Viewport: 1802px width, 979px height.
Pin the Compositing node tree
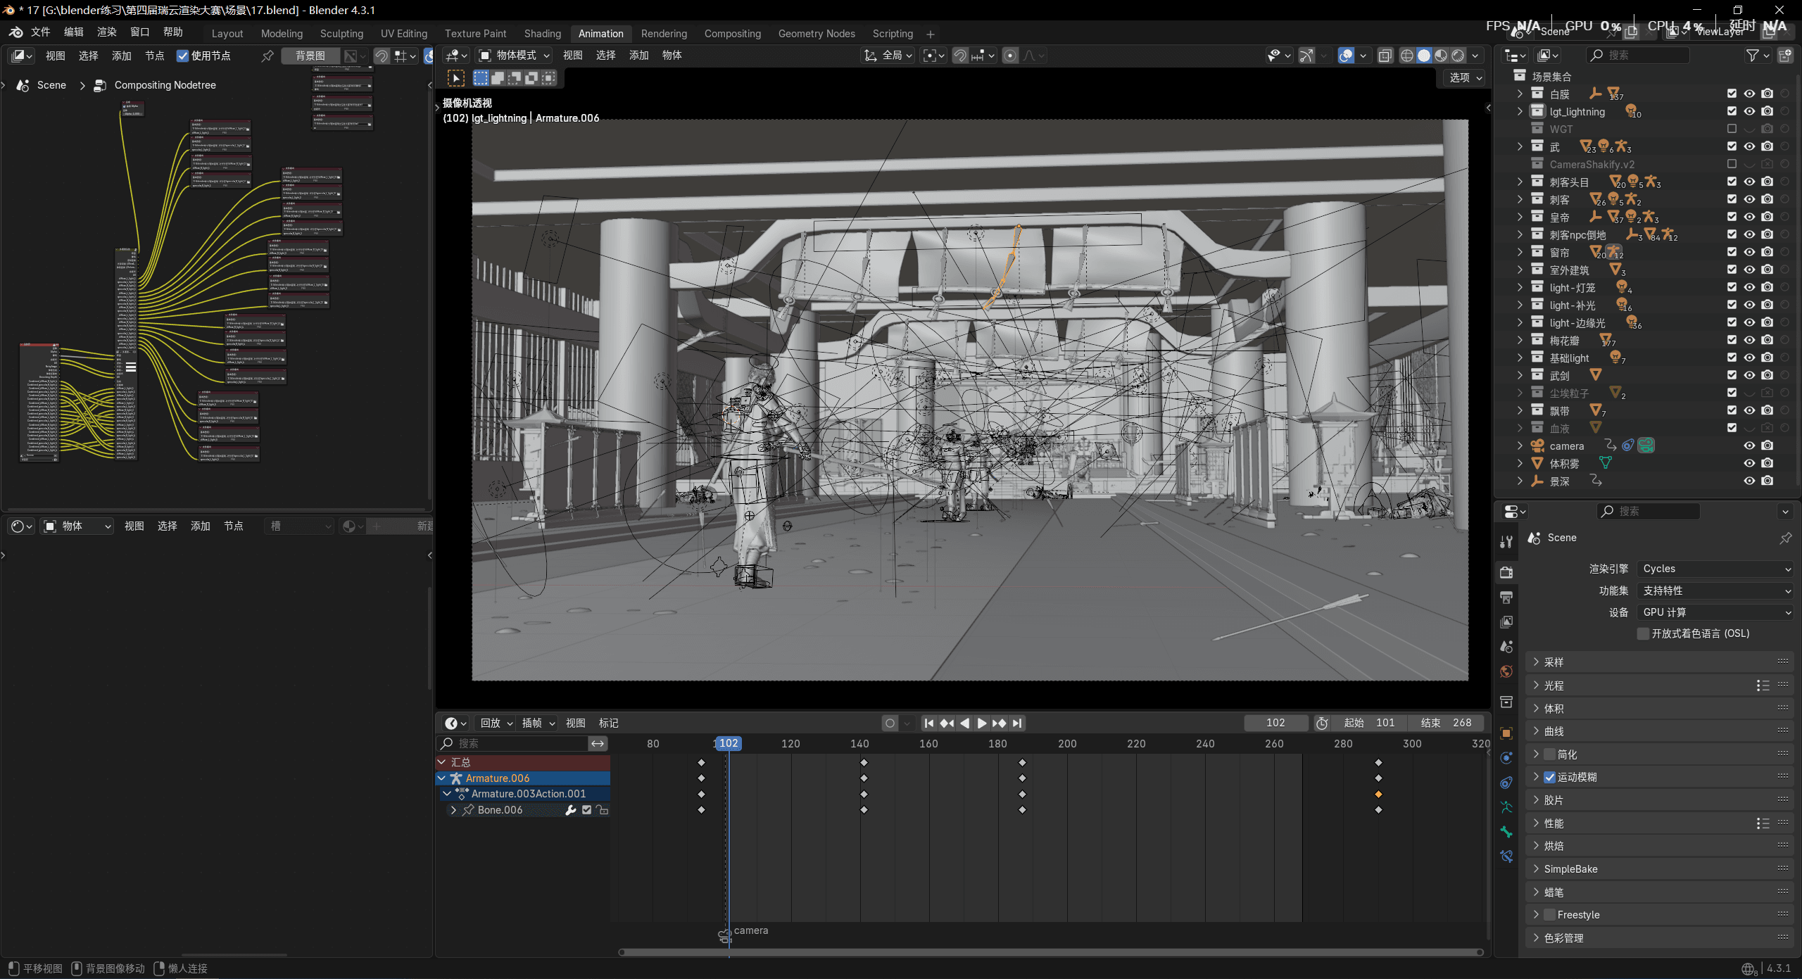267,56
